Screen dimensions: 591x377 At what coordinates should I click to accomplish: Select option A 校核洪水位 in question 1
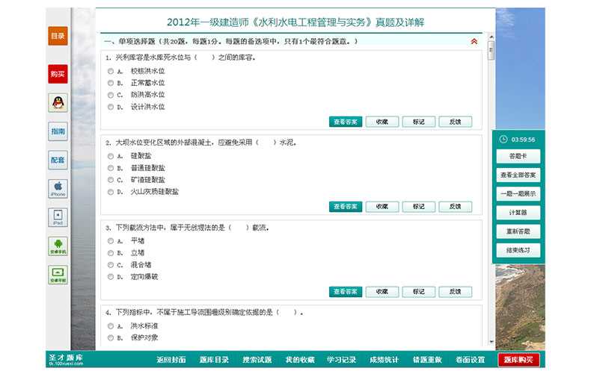[x=111, y=71]
